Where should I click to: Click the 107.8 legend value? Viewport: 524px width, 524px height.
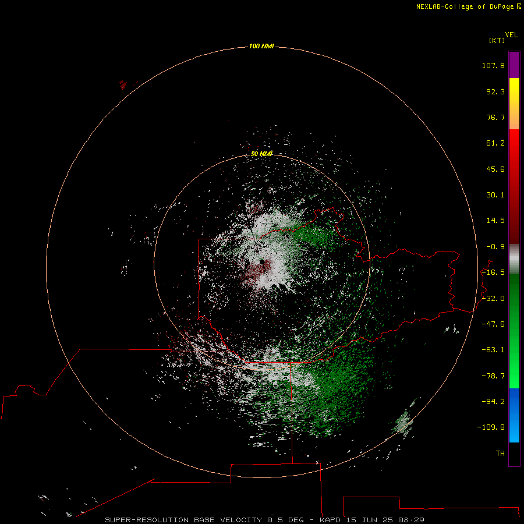tap(493, 65)
